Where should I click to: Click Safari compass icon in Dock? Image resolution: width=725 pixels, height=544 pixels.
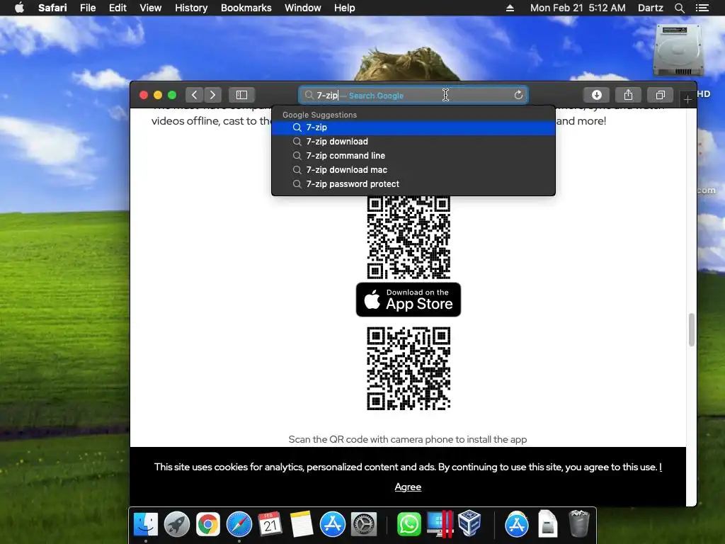[239, 524]
